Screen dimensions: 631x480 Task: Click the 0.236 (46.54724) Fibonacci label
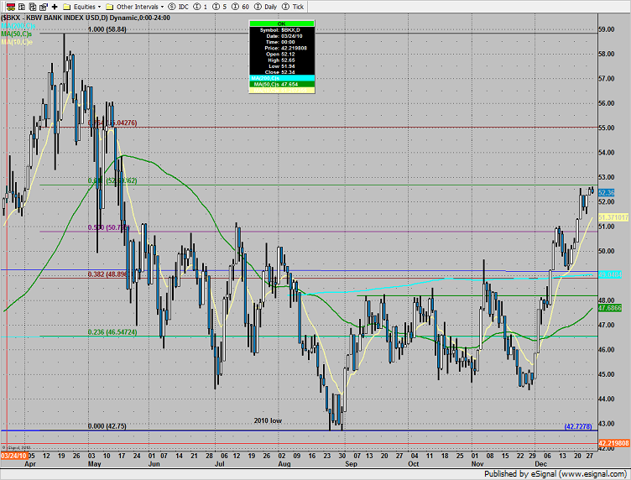tap(112, 332)
